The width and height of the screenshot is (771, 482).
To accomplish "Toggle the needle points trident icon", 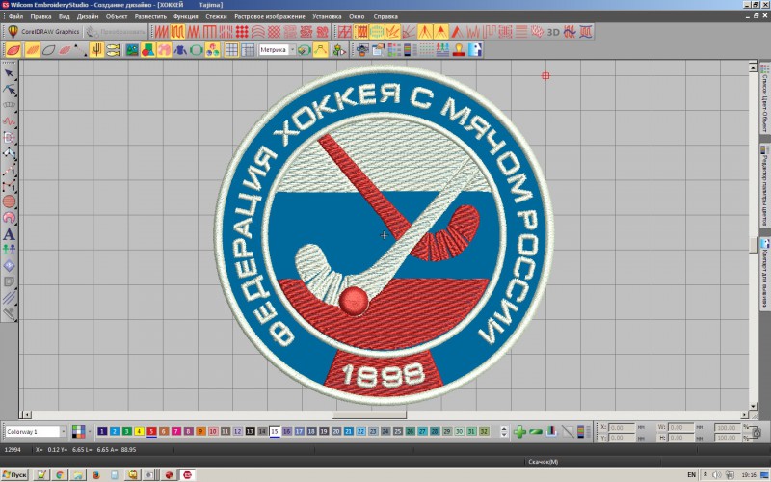I will click(x=97, y=50).
